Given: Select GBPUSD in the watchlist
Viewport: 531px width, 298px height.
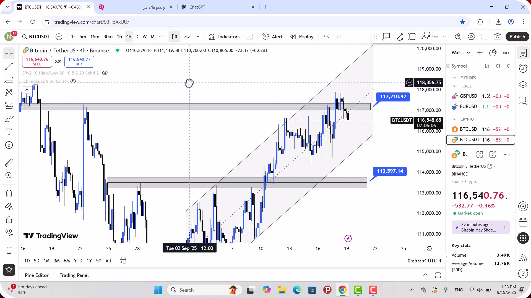Looking at the screenshot, I should pos(481,96).
